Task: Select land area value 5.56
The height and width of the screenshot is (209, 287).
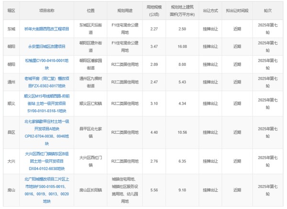Action: click(154, 190)
